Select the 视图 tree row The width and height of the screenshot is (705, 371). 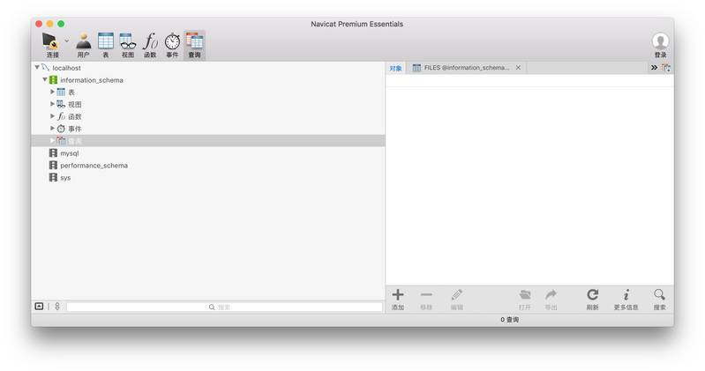point(208,104)
